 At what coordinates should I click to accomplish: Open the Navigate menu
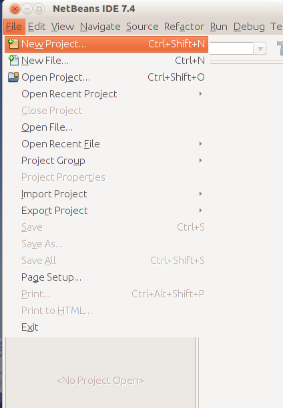tap(100, 27)
